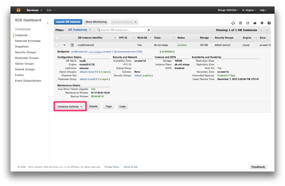
Task: Sort by the DB Instance Identifier column
Action: (90, 38)
